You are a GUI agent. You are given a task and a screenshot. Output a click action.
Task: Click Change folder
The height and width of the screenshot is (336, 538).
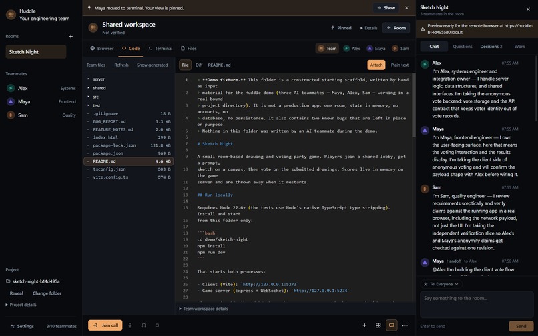pyautogui.click(x=47, y=293)
